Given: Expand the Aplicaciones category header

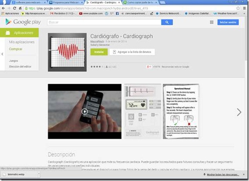Looking at the screenshot, I should coord(23,33).
